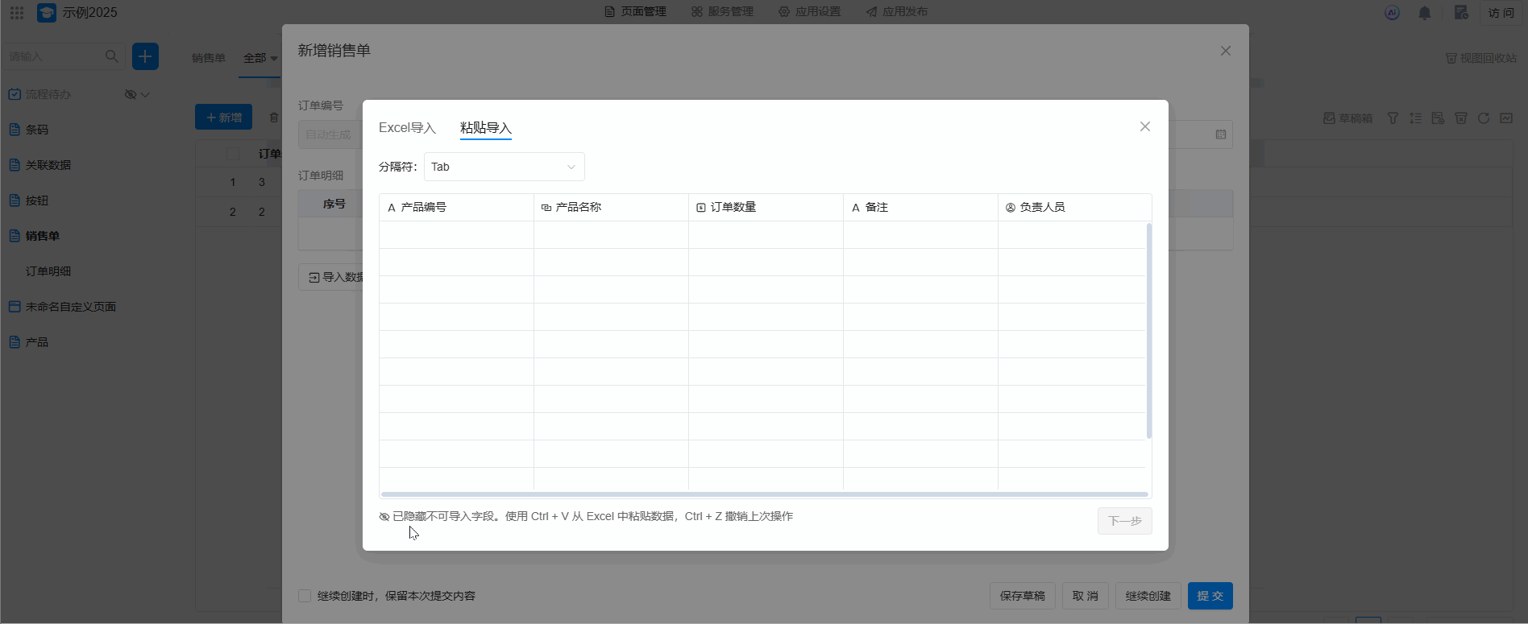1528x624 pixels.
Task: Click the refresh icon in list toolbar
Action: [1483, 118]
